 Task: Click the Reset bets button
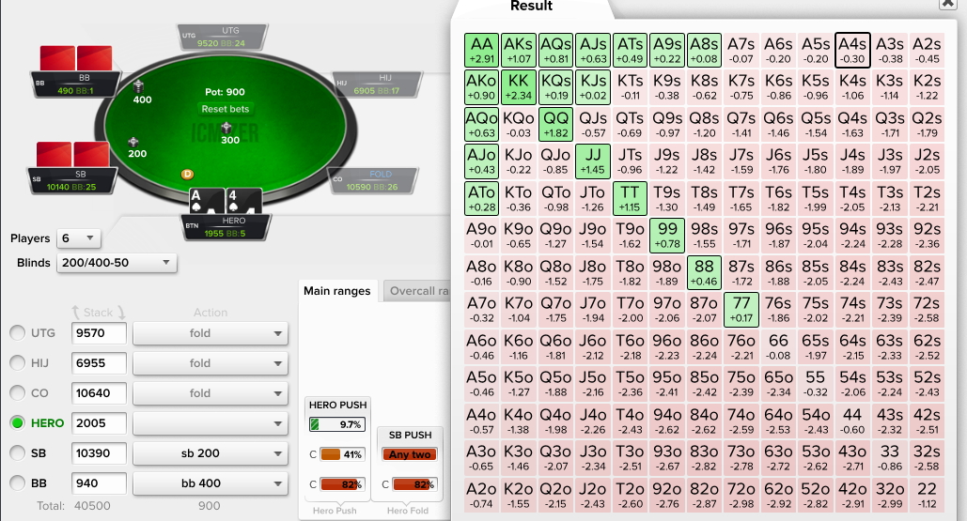tap(226, 109)
